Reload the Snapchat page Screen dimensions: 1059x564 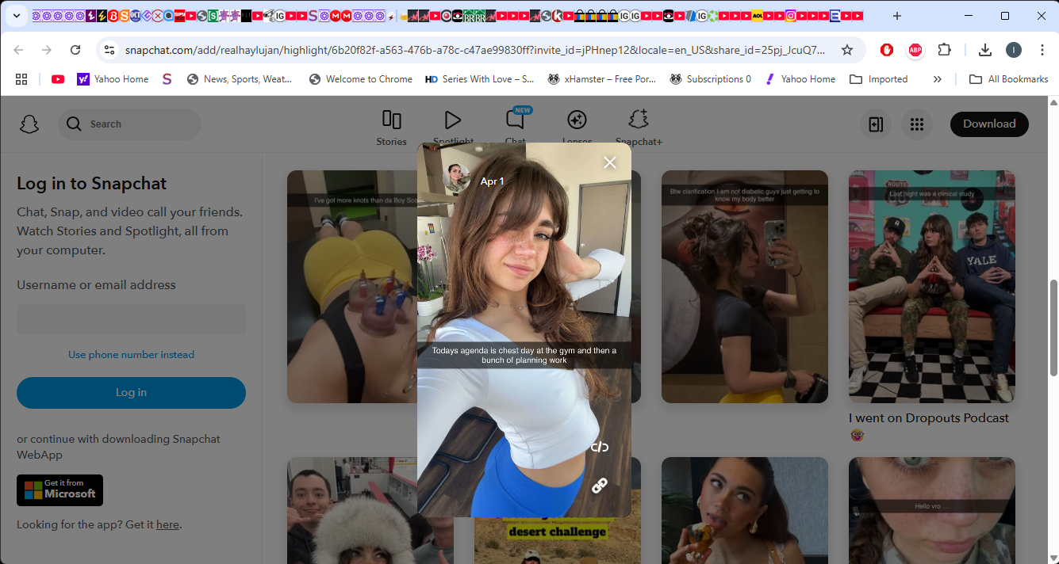coord(75,50)
